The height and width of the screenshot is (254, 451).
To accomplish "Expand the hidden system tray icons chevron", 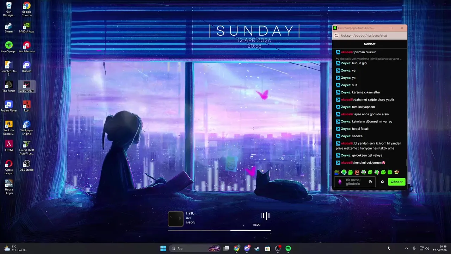I will coord(406,248).
